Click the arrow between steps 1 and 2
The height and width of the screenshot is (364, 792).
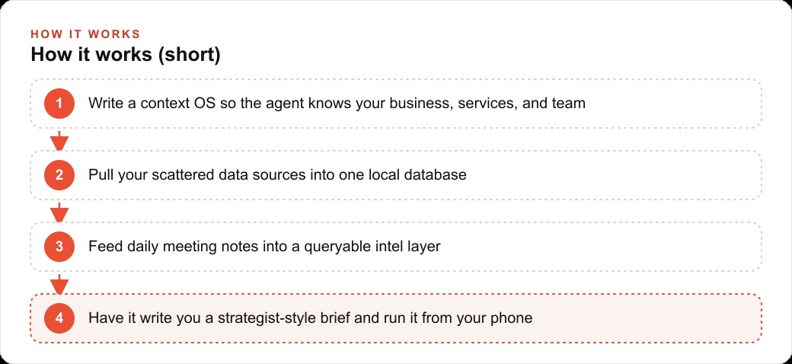(59, 141)
